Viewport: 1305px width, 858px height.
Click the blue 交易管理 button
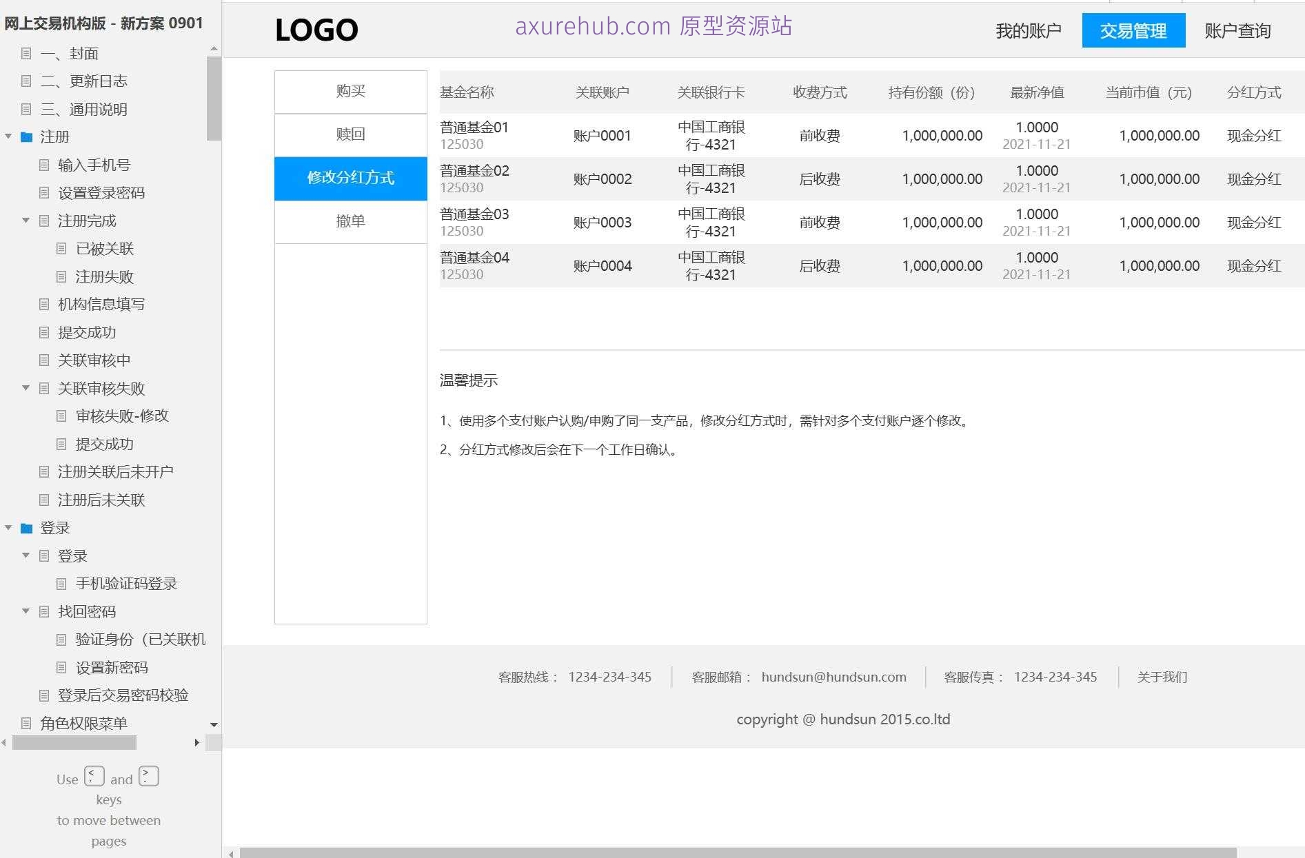point(1134,30)
